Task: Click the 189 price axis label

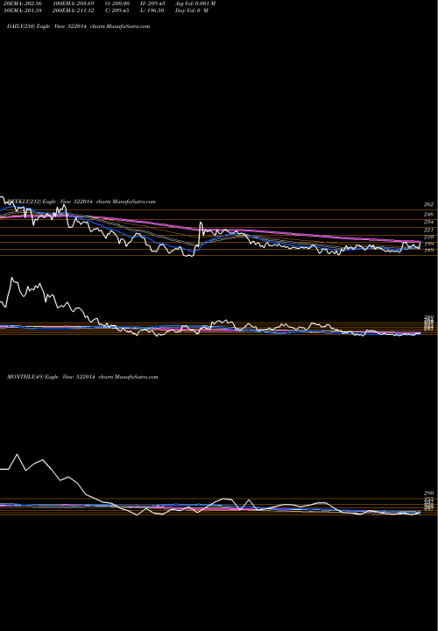Action: 428,251
